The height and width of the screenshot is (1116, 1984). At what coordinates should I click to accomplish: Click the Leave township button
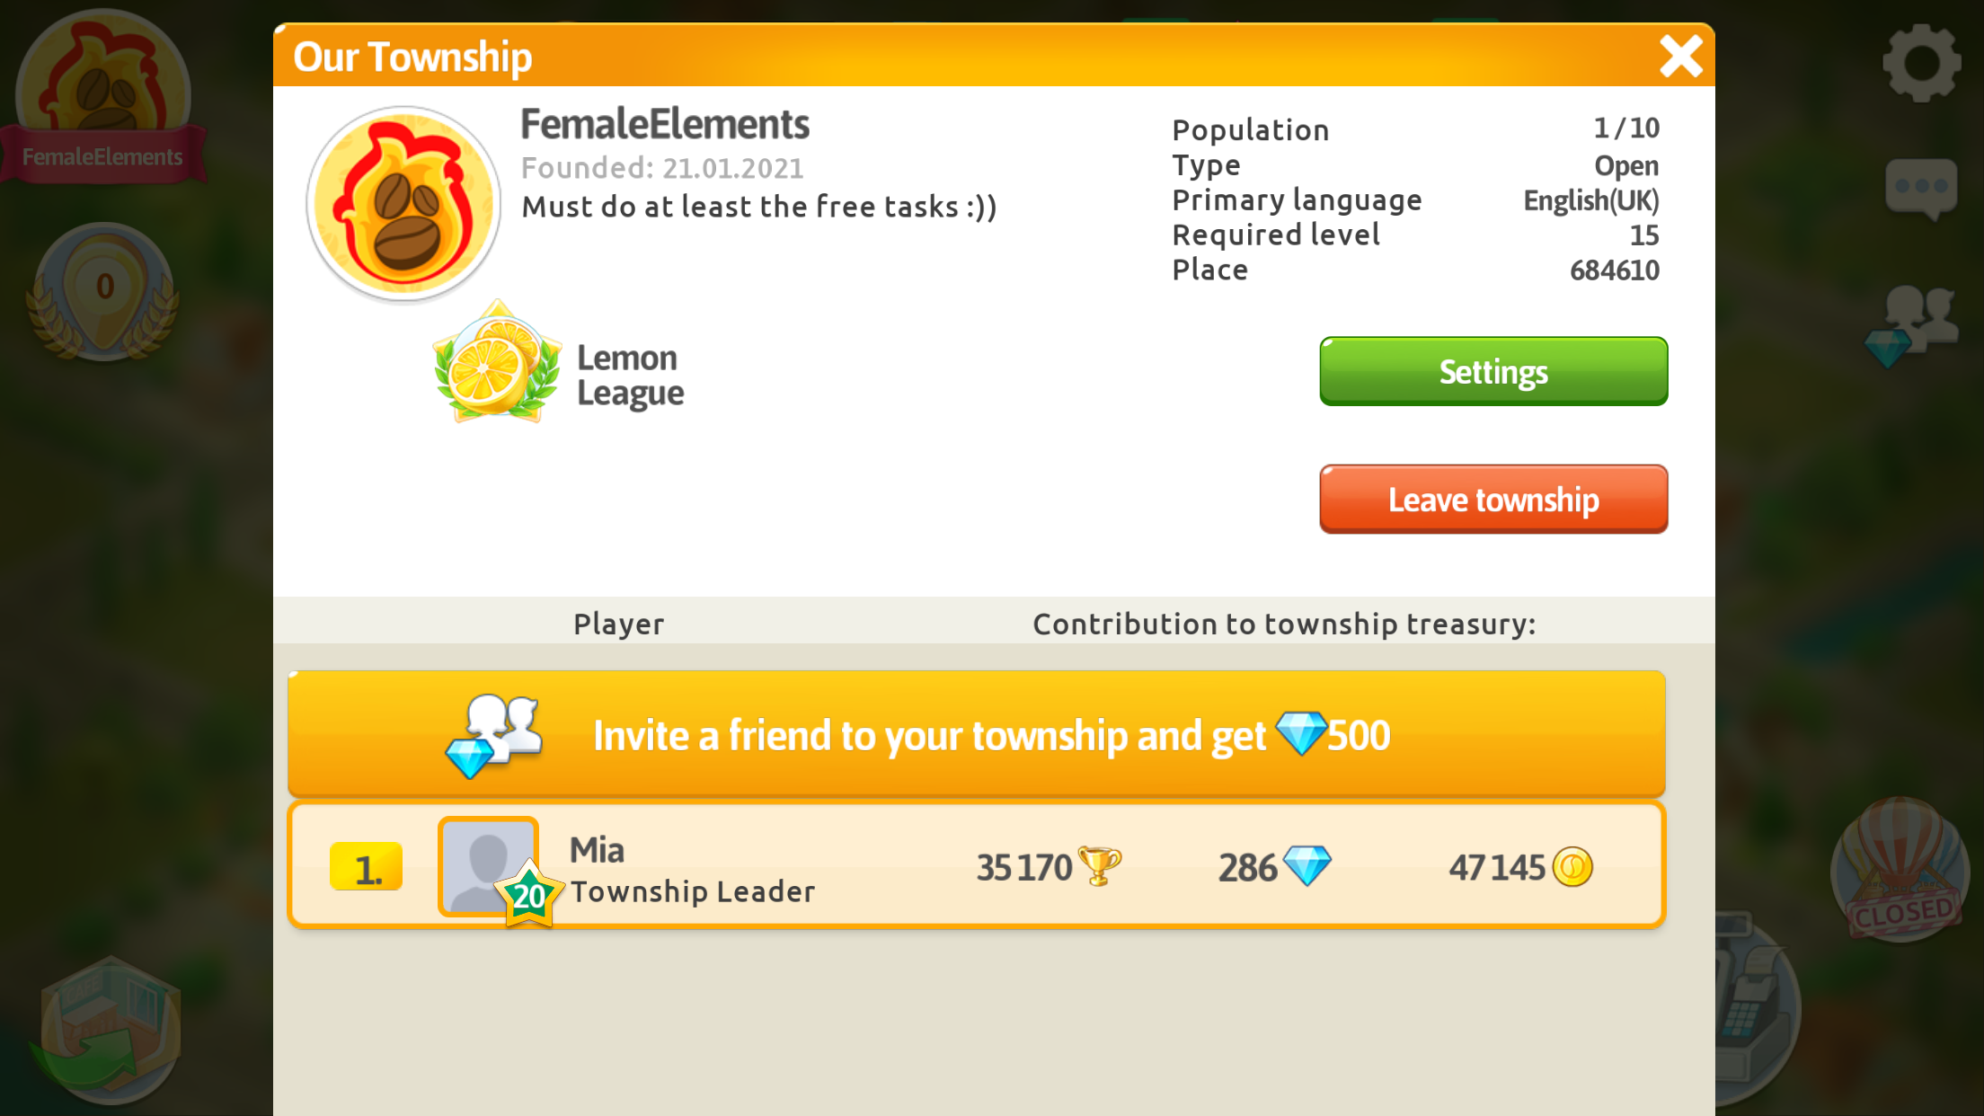1495,500
